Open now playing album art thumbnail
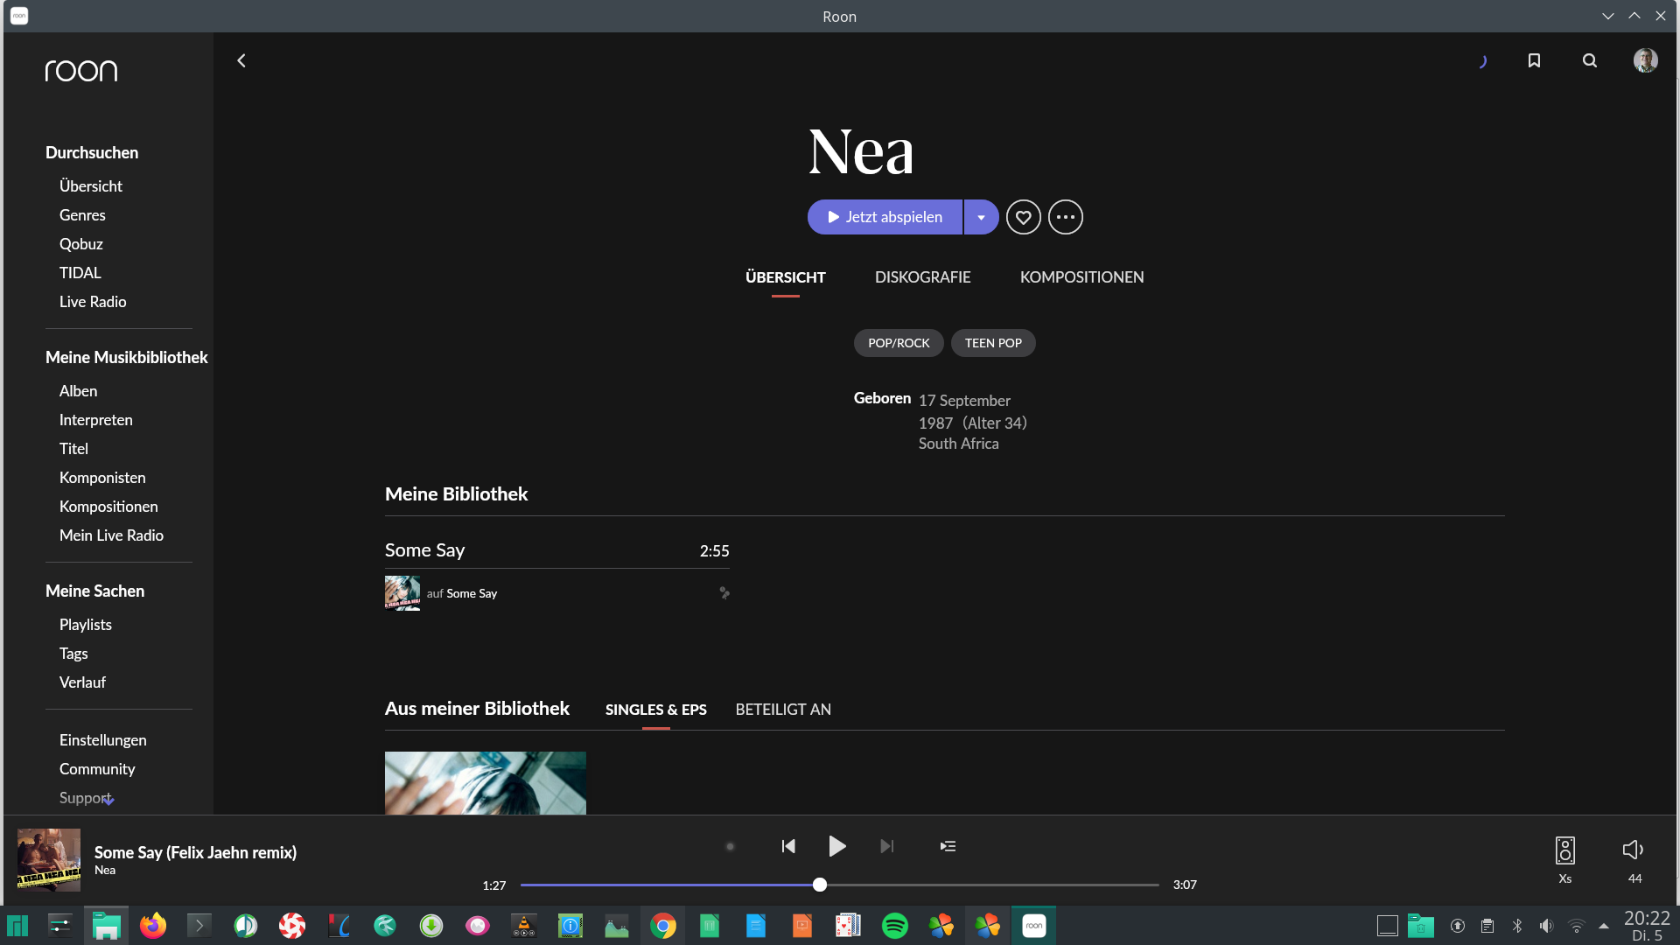1680x945 pixels. (x=49, y=860)
